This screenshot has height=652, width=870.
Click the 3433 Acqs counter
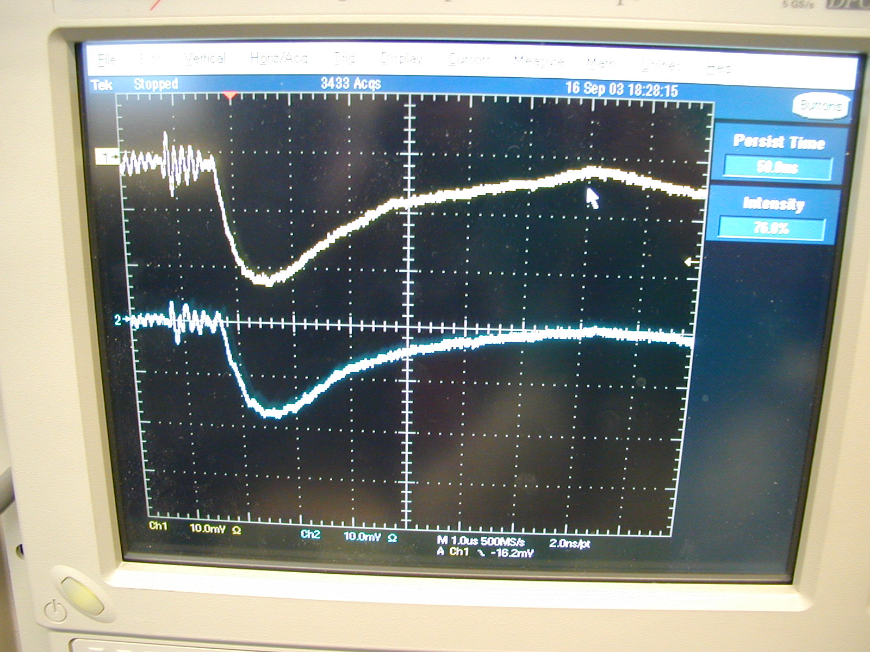tap(351, 83)
